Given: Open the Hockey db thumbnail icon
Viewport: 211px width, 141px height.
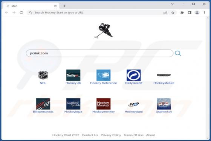Looking at the screenshot, I should pos(73,75).
